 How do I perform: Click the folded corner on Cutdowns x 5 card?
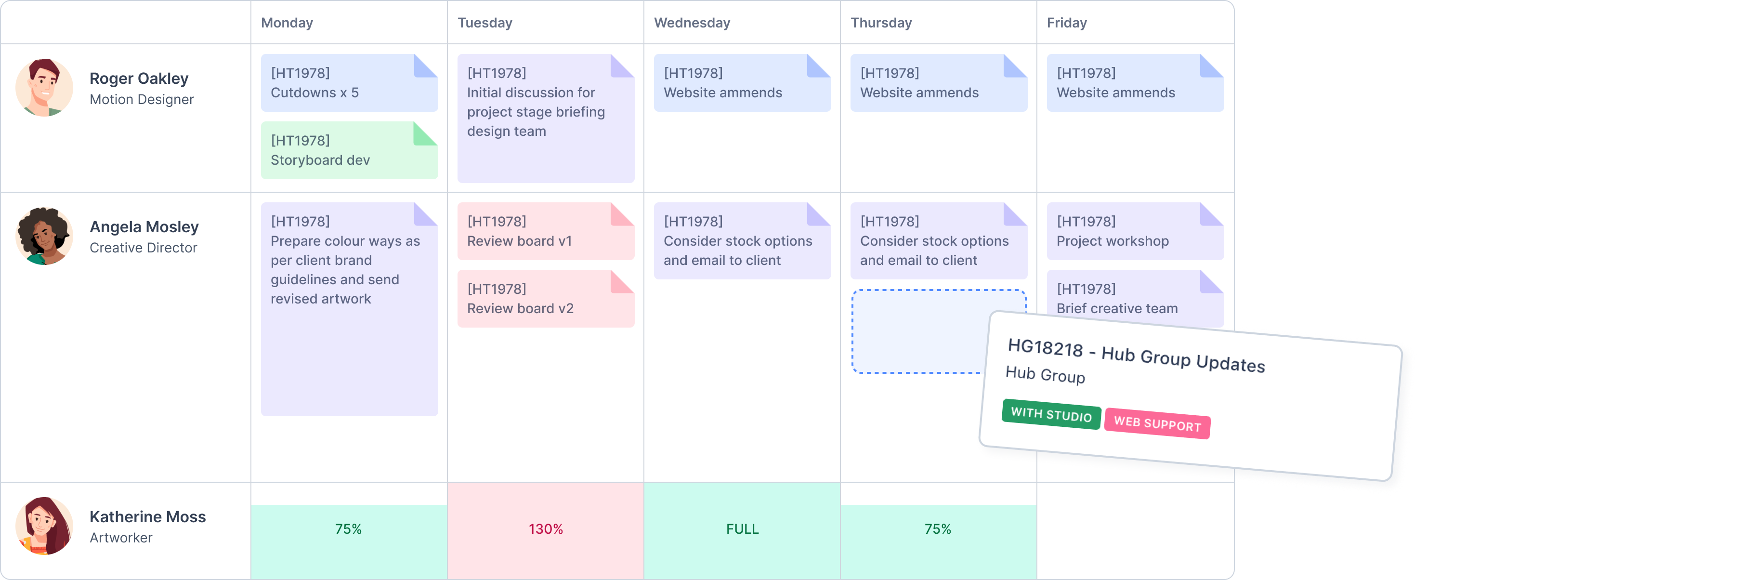(x=426, y=66)
